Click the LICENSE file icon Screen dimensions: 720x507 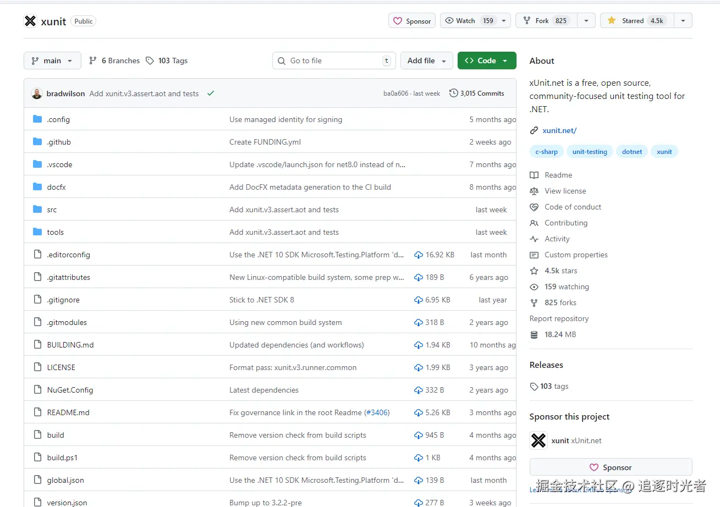coord(37,367)
